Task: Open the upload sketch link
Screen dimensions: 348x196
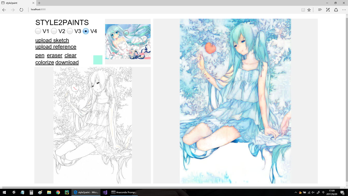Action: 52,40
